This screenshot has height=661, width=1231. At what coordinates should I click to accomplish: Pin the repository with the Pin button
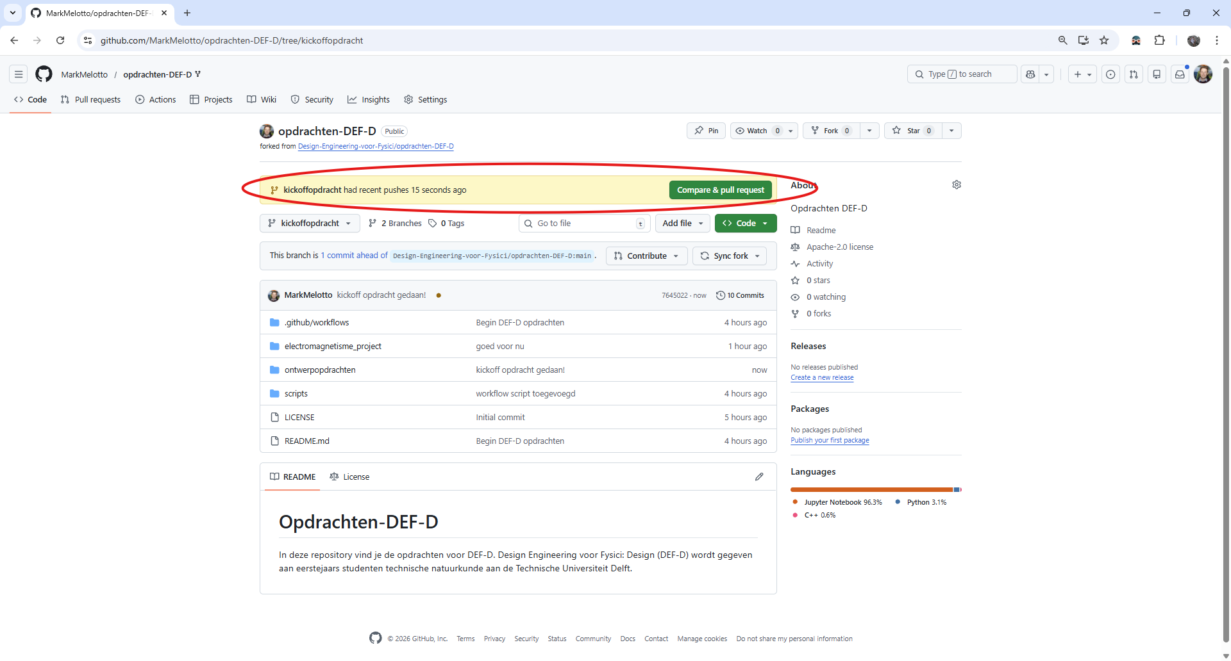tap(706, 130)
